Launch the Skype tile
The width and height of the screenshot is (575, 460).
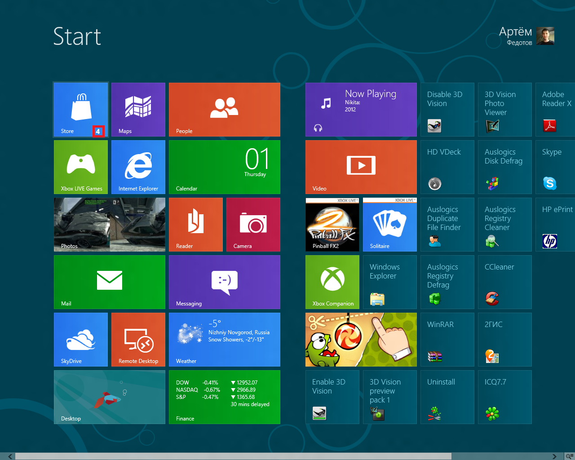click(555, 167)
